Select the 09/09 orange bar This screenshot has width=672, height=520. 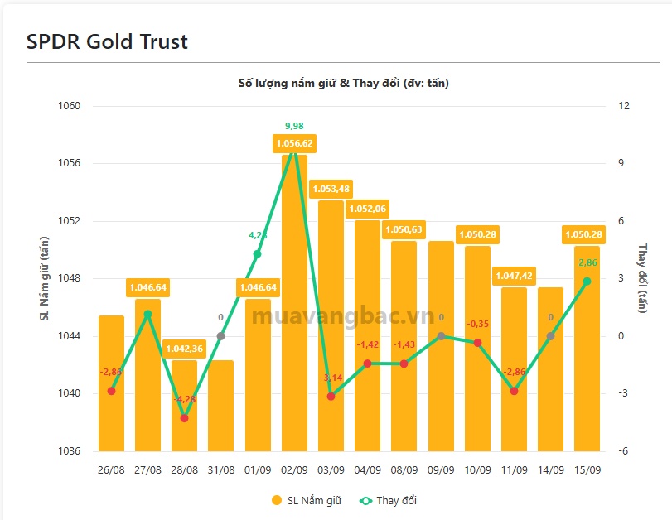441,346
